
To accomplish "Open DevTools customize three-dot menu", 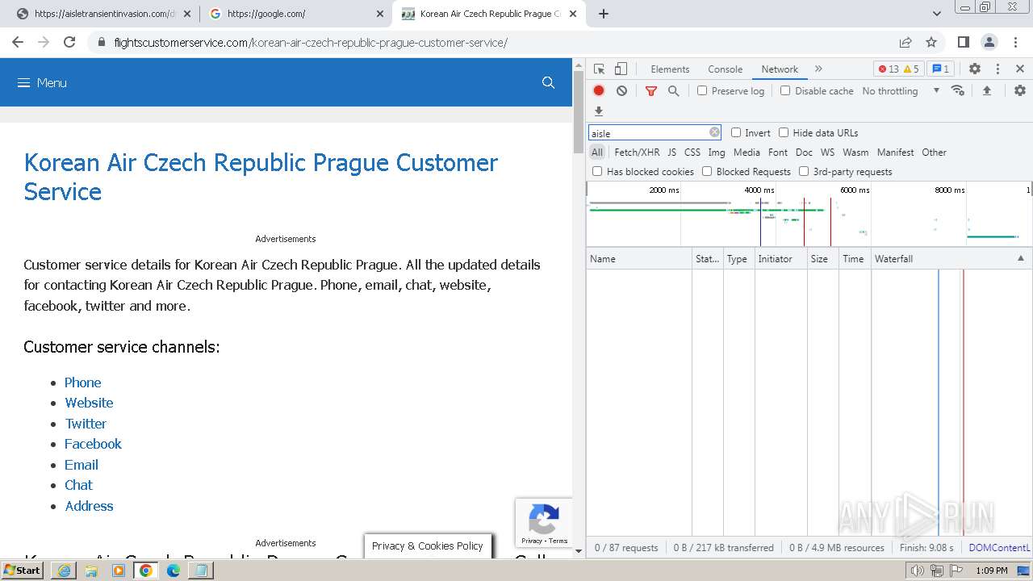I will 997,69.
